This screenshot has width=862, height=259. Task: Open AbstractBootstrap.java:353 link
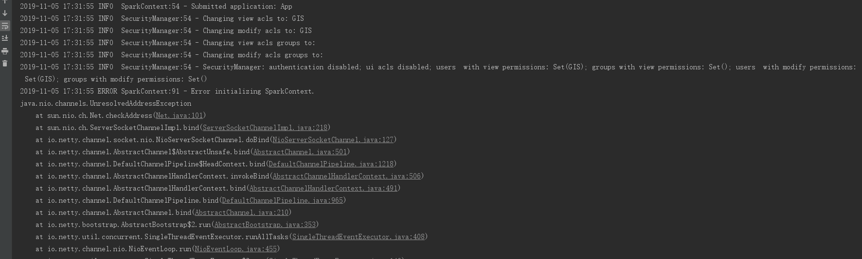coord(265,225)
